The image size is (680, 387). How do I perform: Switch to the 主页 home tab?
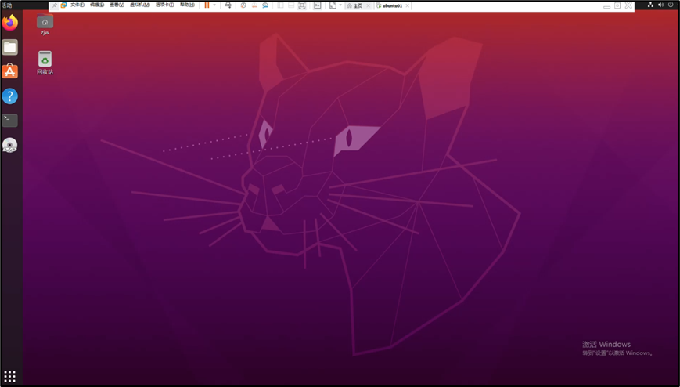[354, 5]
